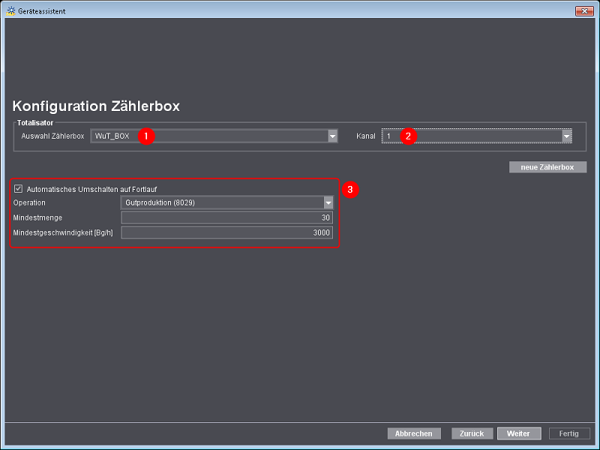This screenshot has width=600, height=450.
Task: Click the greyed-out Fertig button
Action: (569, 433)
